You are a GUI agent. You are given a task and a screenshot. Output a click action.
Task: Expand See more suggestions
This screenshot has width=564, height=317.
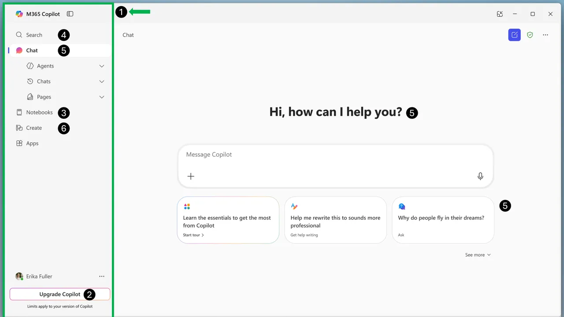478,255
